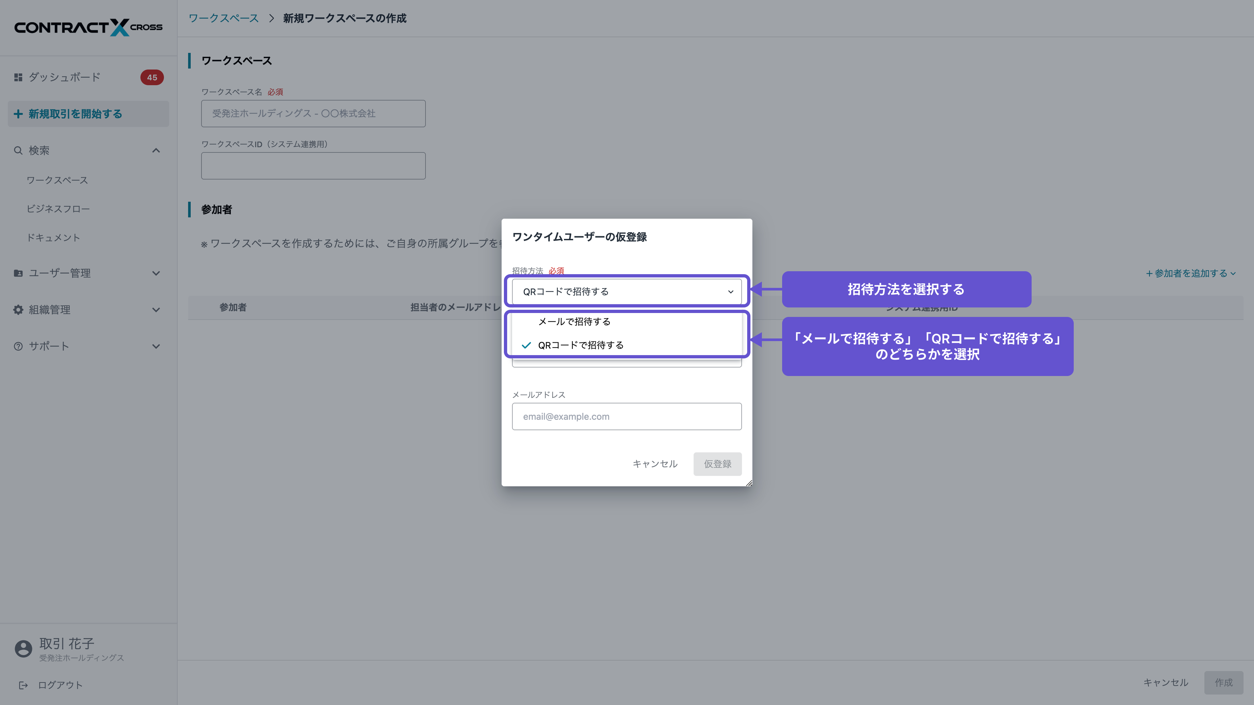
Task: Open the 招待方法 dropdown
Action: [627, 291]
